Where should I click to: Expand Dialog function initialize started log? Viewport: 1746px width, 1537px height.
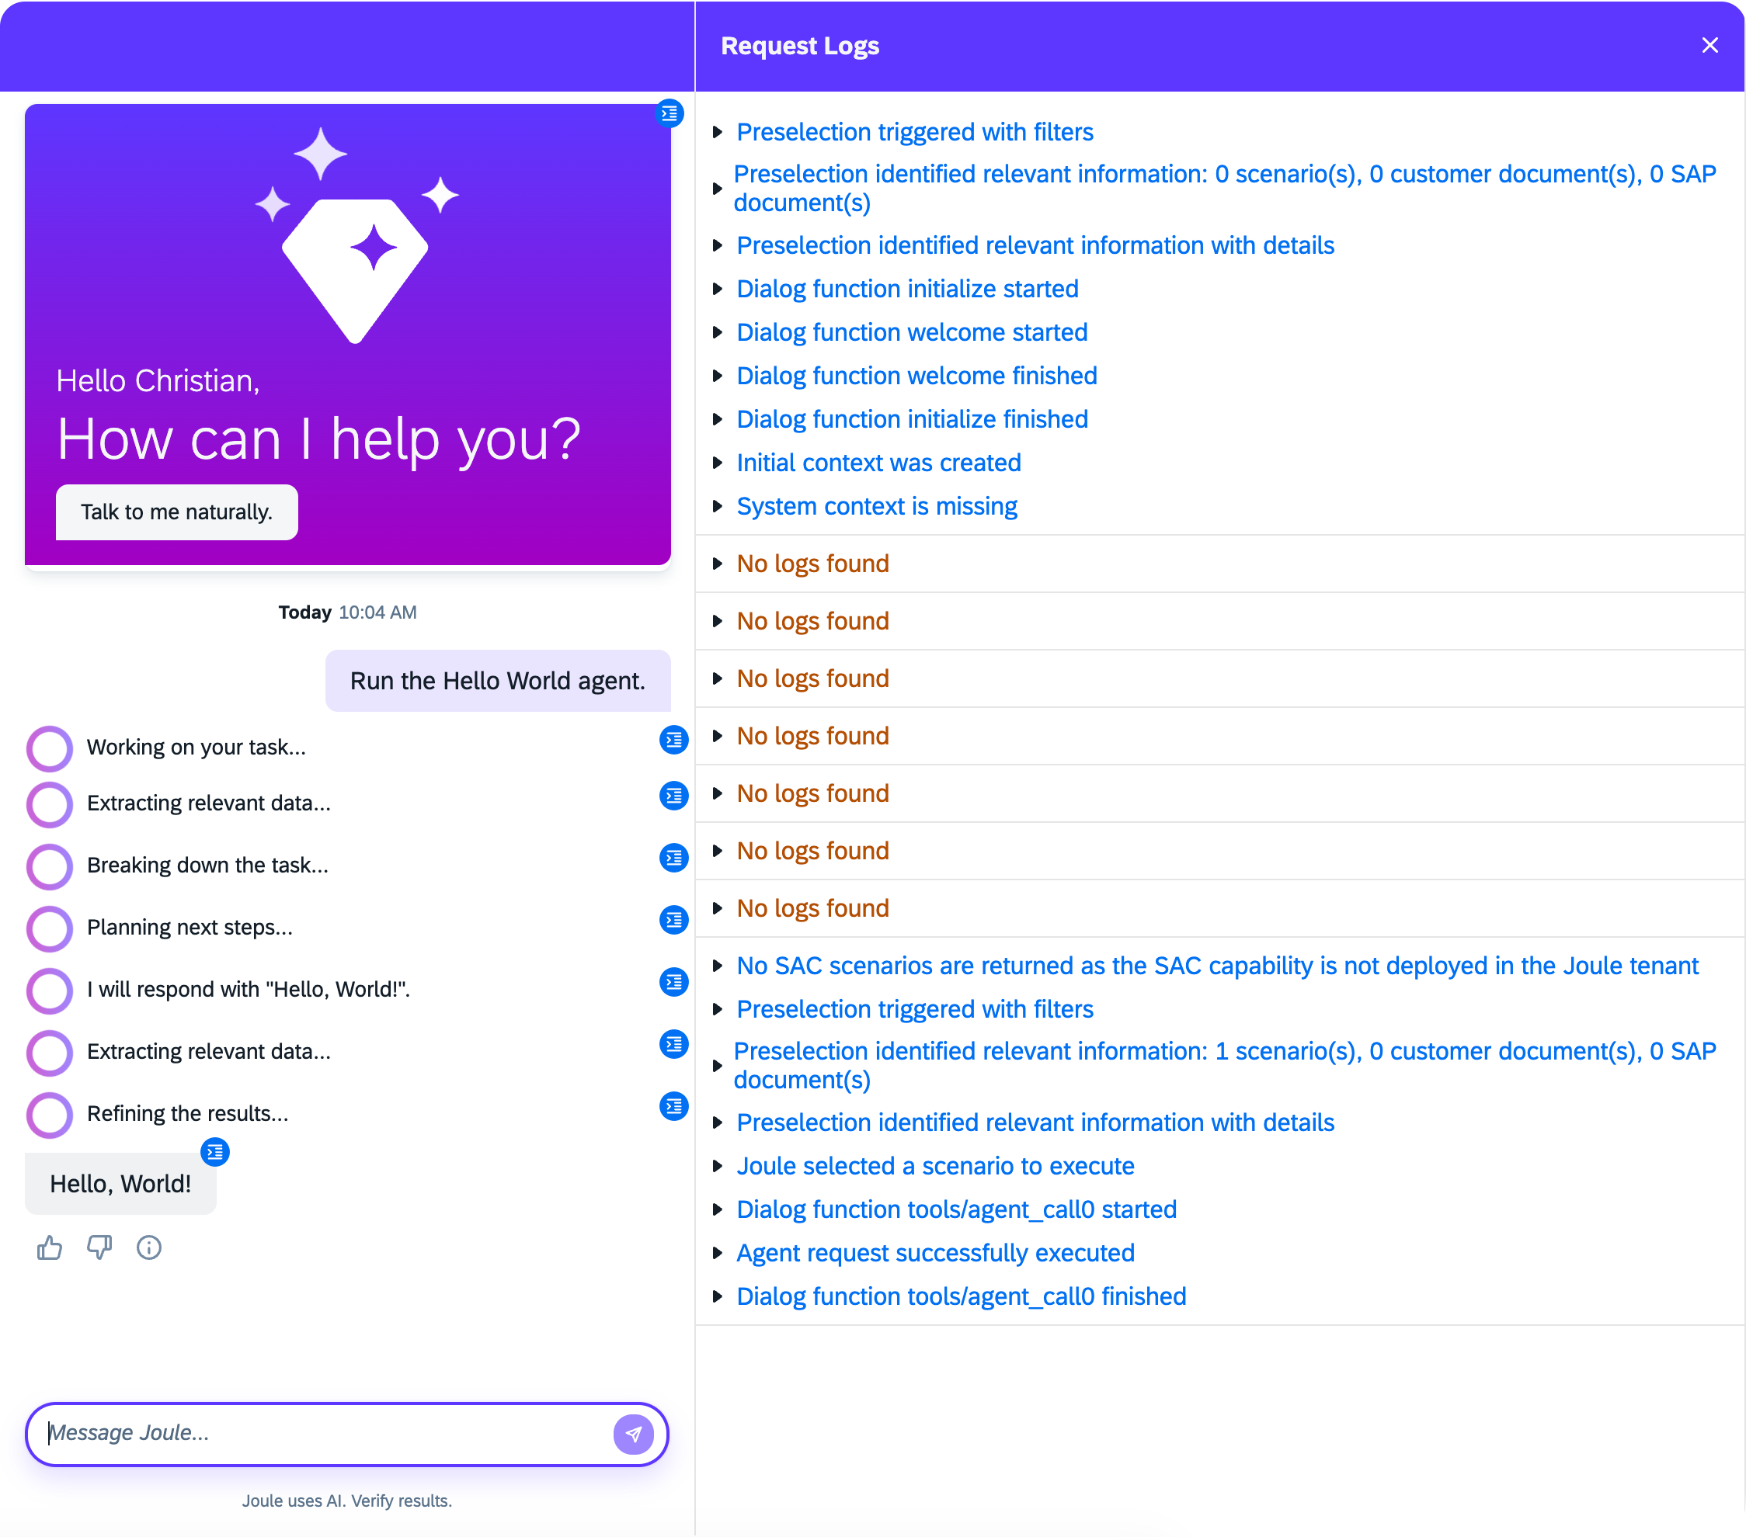[x=906, y=289]
